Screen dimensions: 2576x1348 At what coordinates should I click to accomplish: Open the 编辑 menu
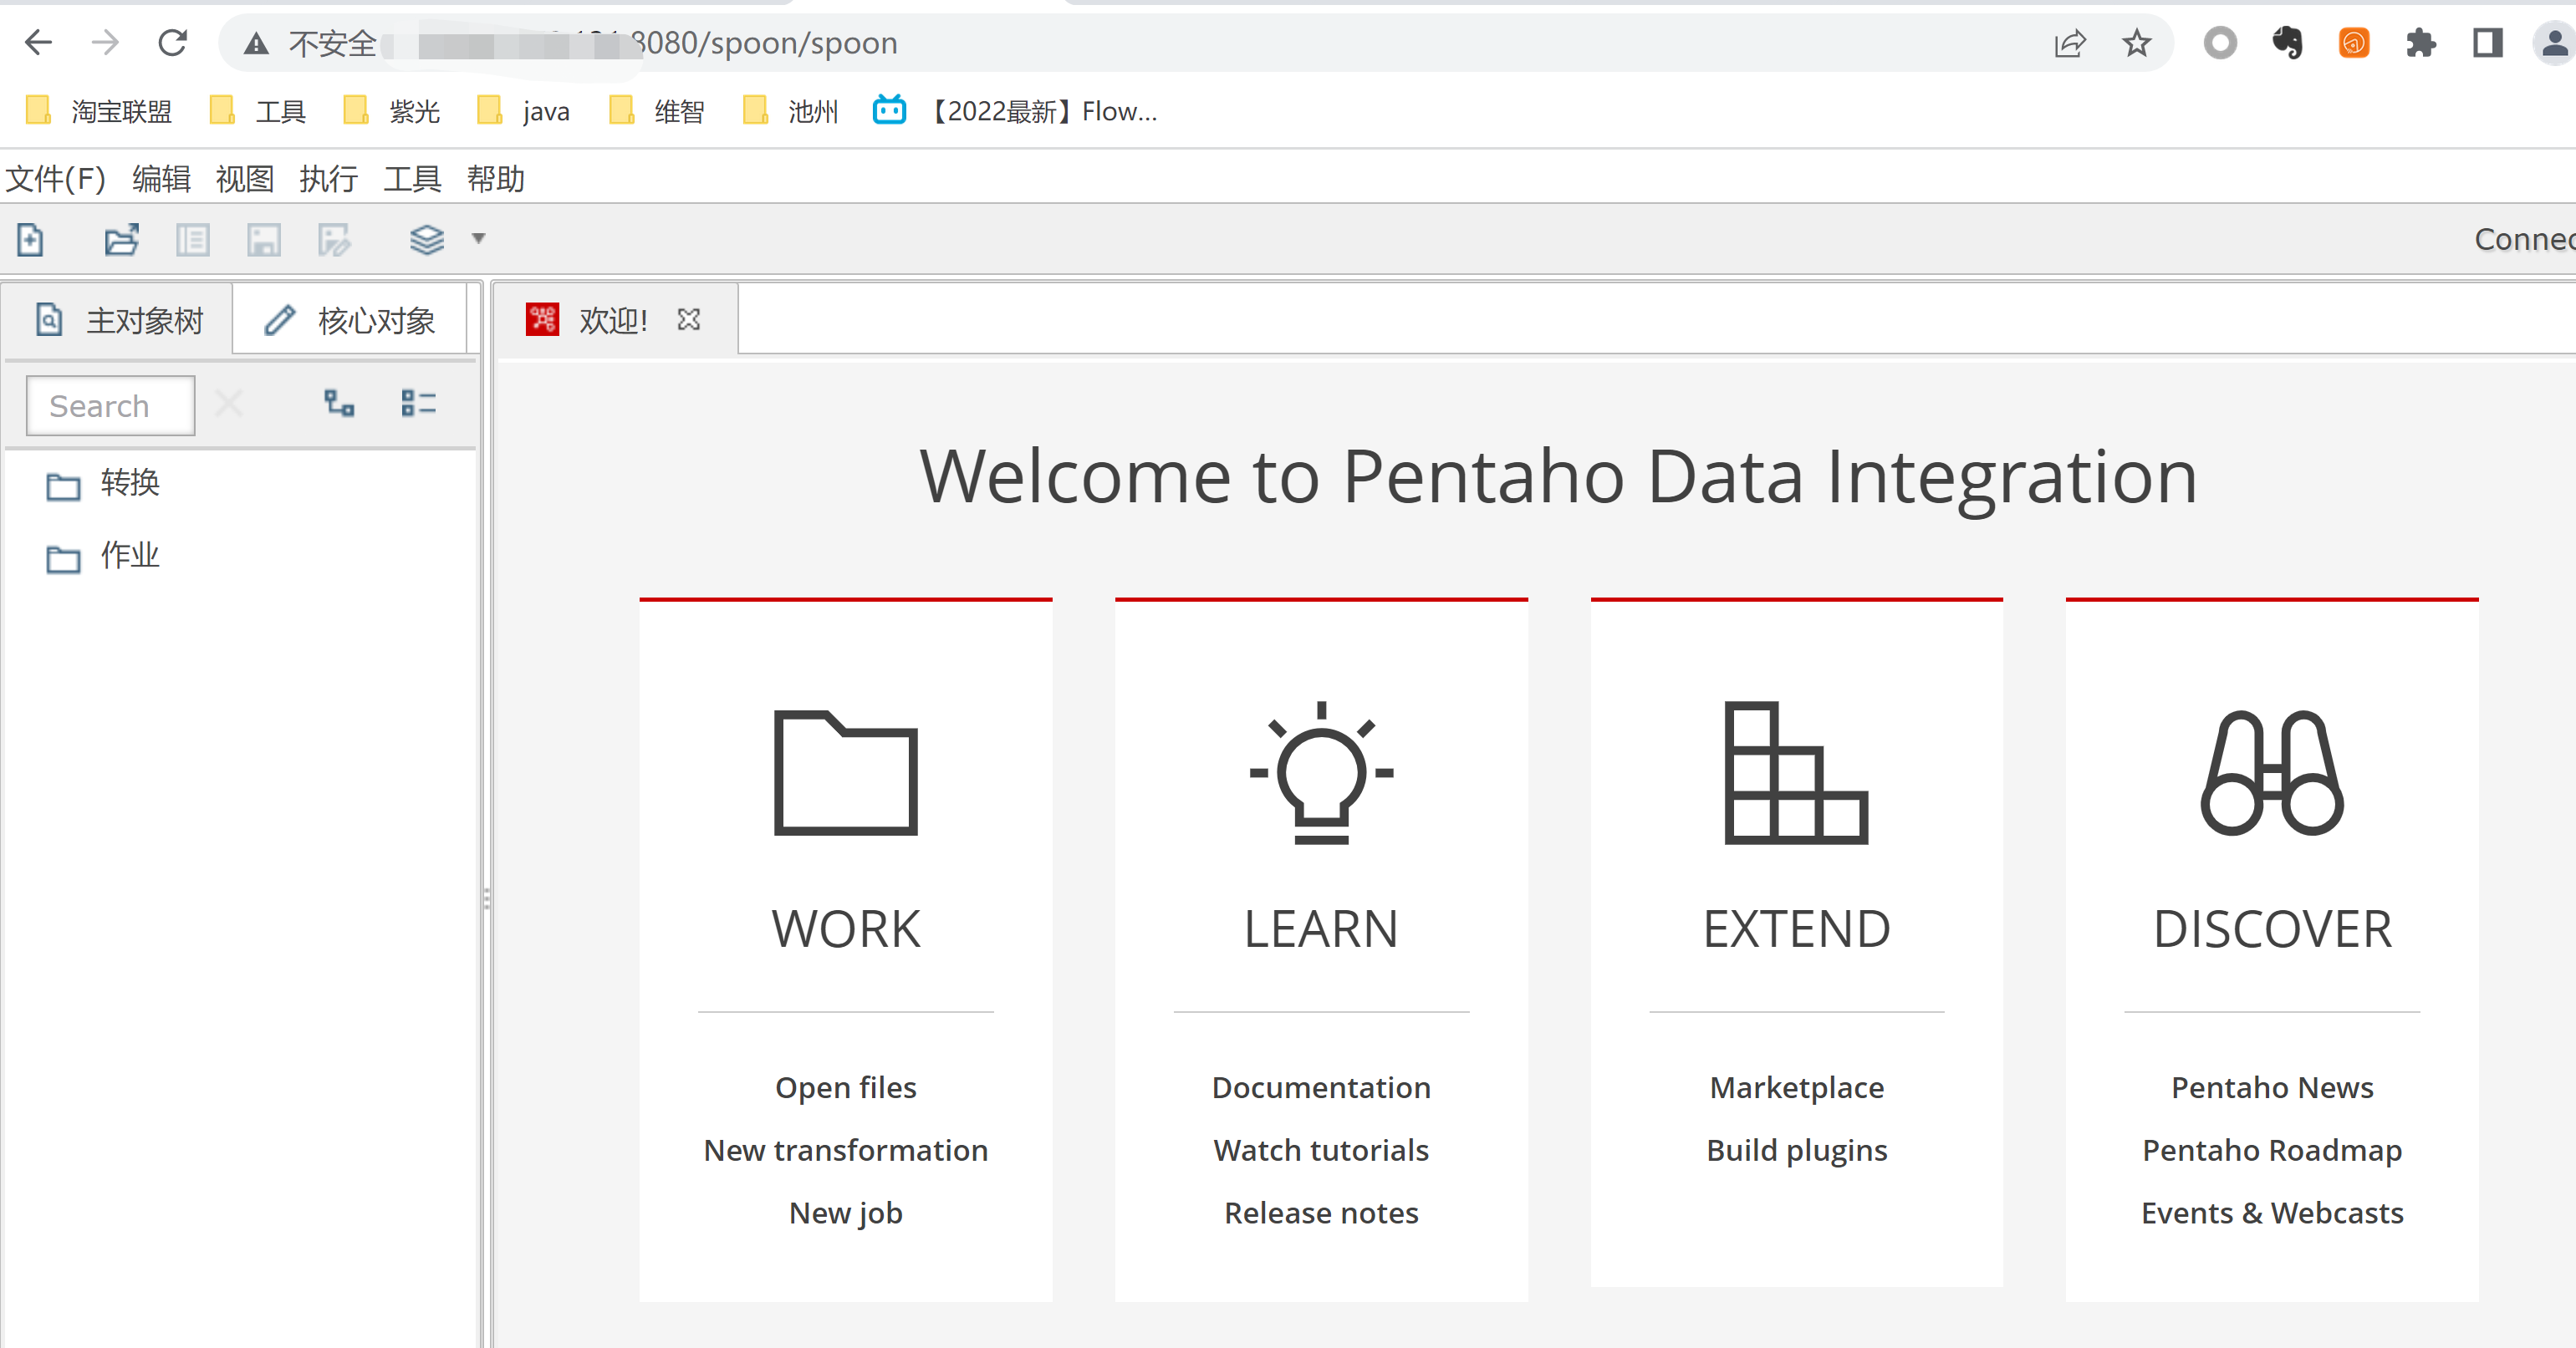(162, 179)
